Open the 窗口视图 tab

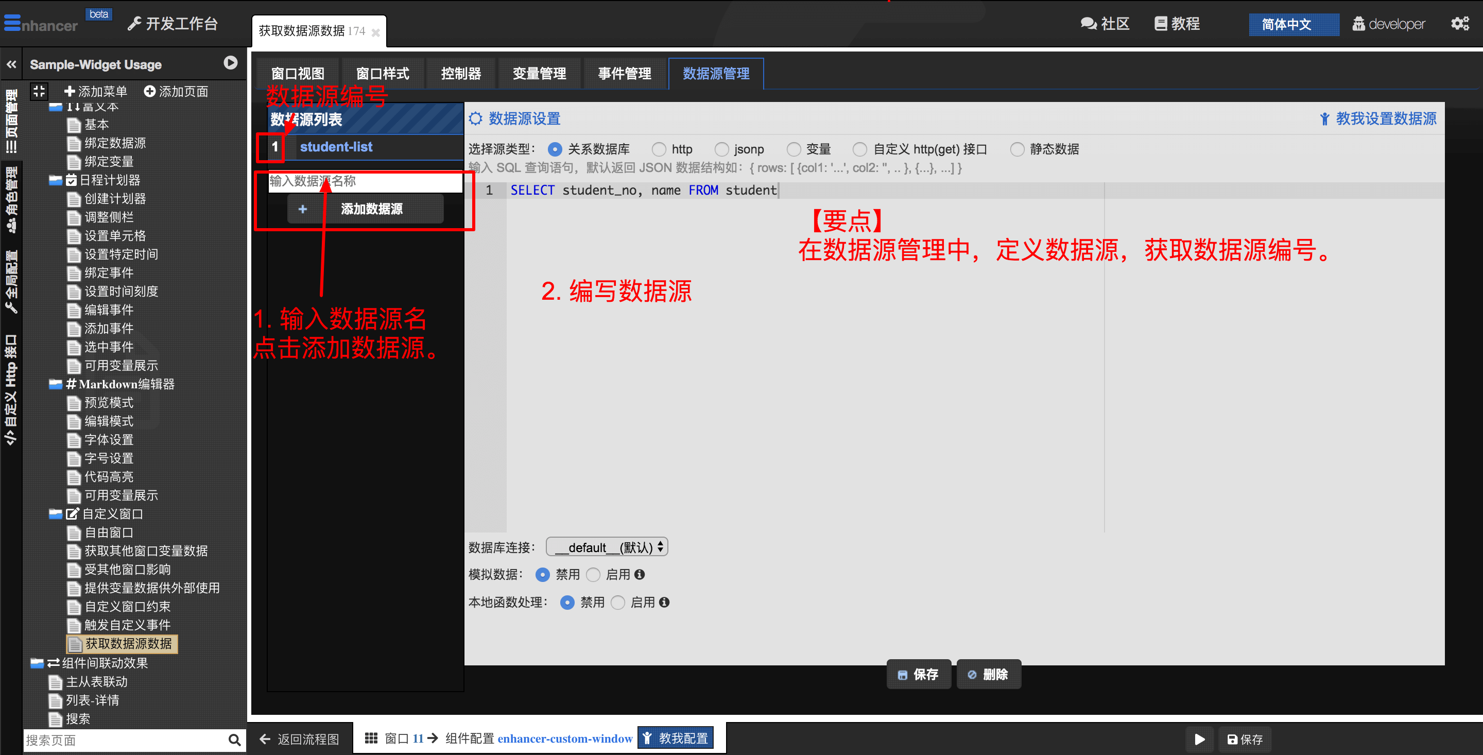298,74
